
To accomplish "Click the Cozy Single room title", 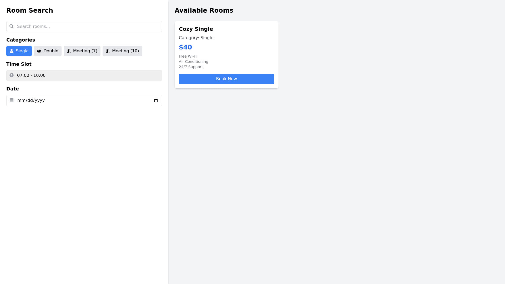I will (196, 29).
